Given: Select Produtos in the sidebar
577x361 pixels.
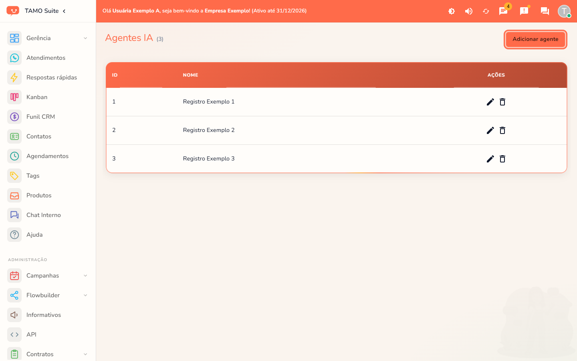Looking at the screenshot, I should tap(48, 195).
